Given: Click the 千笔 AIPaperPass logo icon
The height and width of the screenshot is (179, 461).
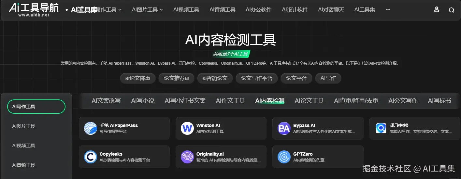Looking at the screenshot, I should click(x=91, y=128).
